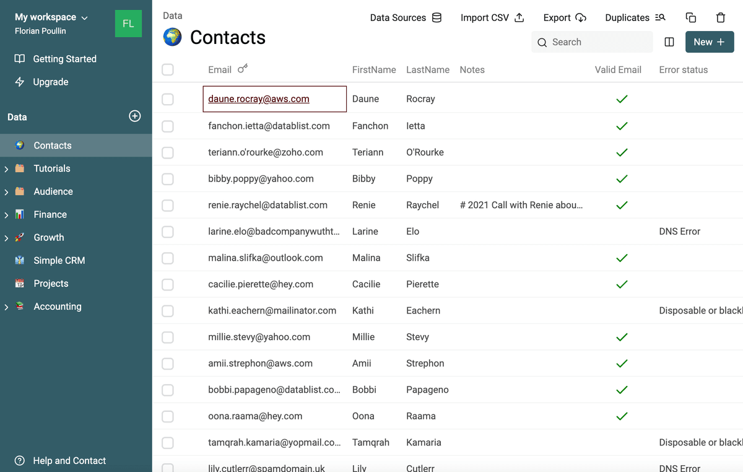Image resolution: width=743 pixels, height=472 pixels.
Task: Click the New button
Action: (x=710, y=42)
